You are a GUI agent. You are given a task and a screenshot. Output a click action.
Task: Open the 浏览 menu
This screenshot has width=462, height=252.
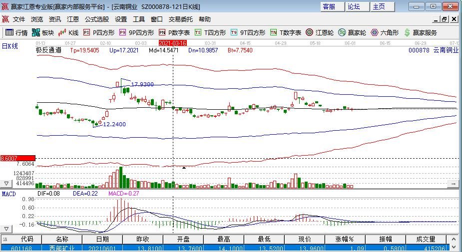(37, 19)
